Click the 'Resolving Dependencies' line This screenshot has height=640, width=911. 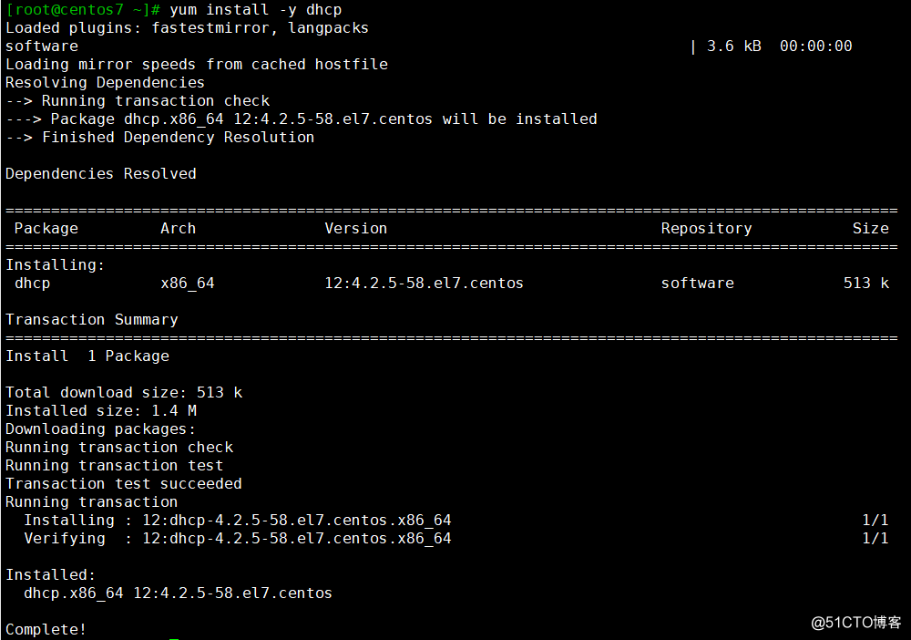(105, 83)
